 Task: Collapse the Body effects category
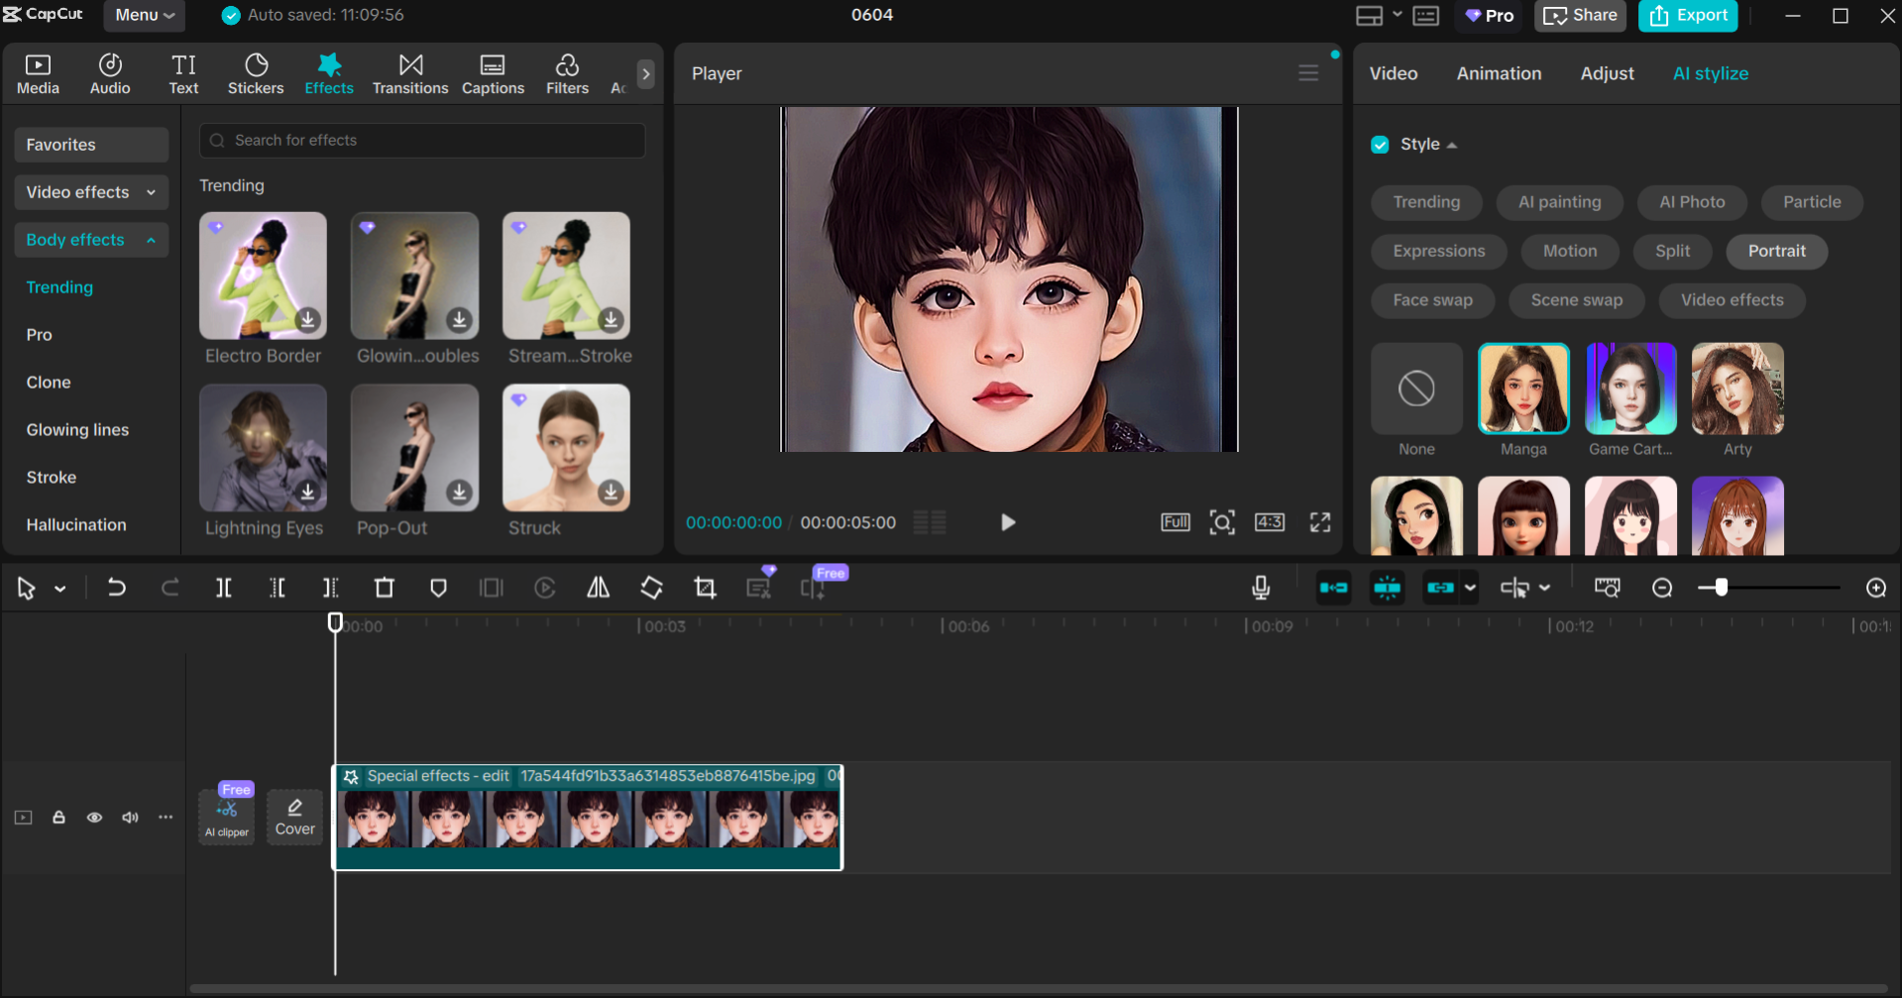(x=90, y=240)
